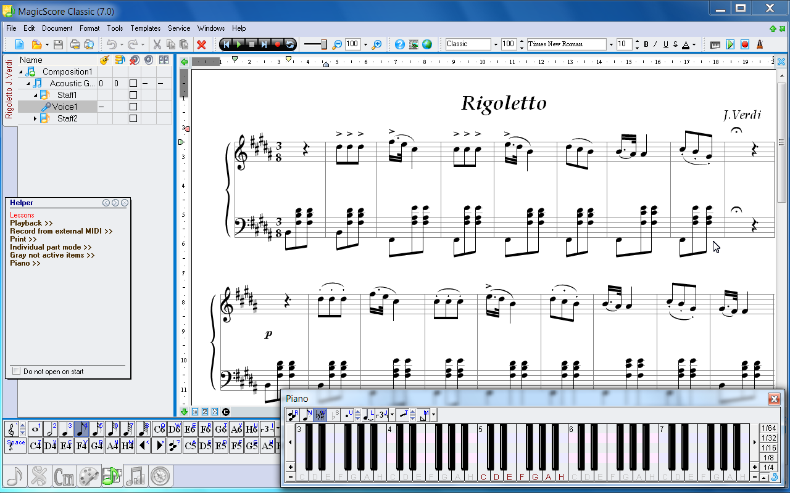Toggle checkbox in Acoustic G... row
The image size is (790, 493).
pos(133,83)
